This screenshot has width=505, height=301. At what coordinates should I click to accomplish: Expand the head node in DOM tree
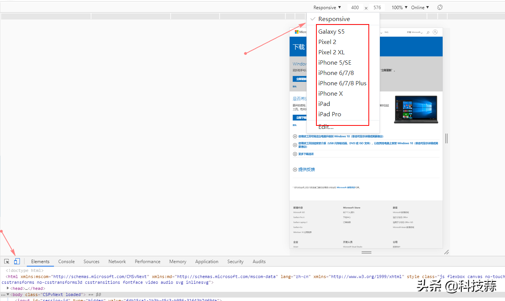pos(8,288)
